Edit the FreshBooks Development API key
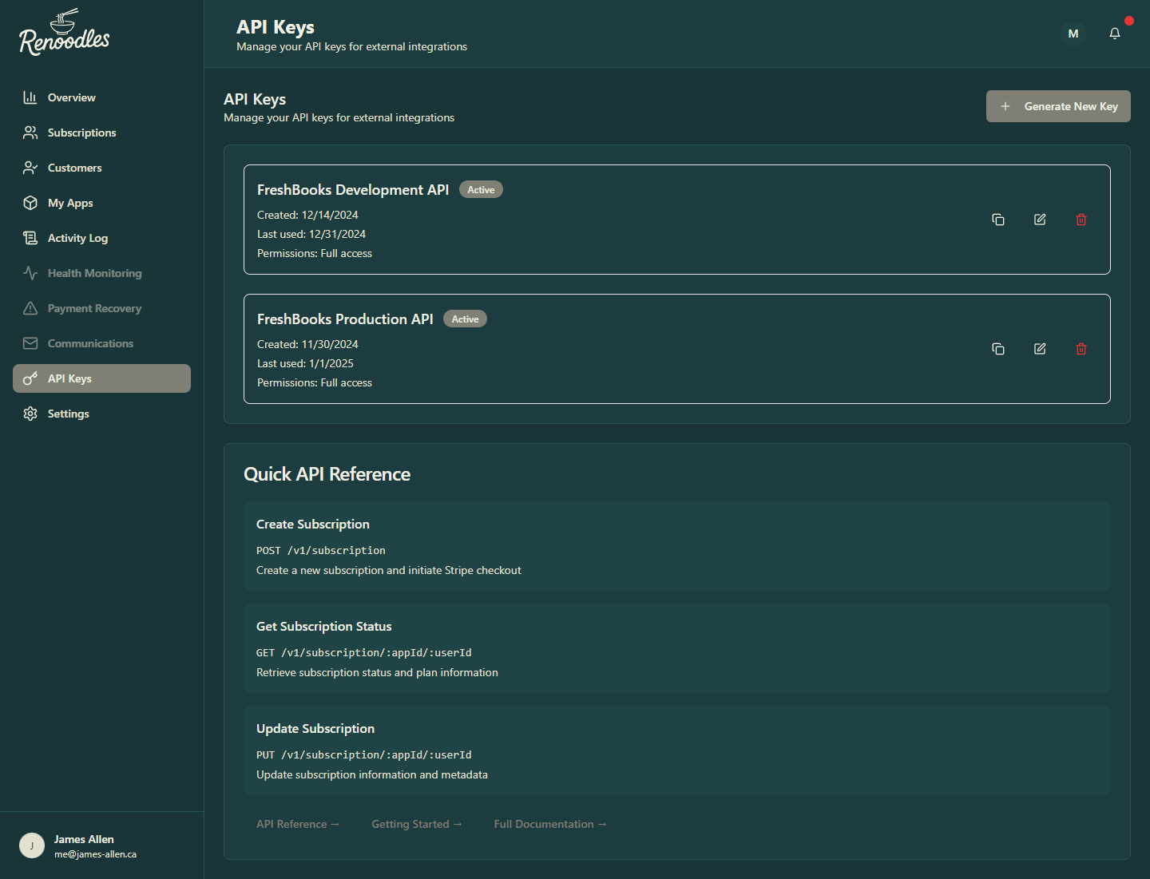The width and height of the screenshot is (1150, 879). (x=1040, y=219)
